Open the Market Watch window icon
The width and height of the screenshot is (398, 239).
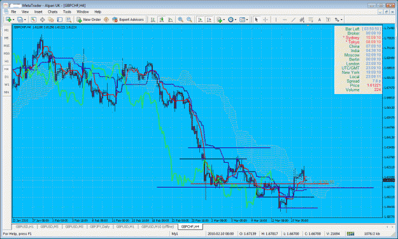coord(33,20)
